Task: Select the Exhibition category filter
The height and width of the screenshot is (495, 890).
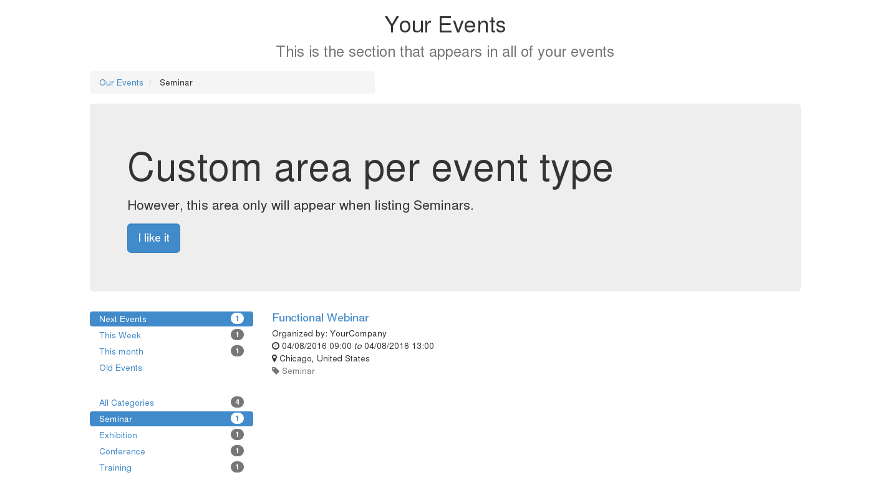Action: (x=118, y=435)
